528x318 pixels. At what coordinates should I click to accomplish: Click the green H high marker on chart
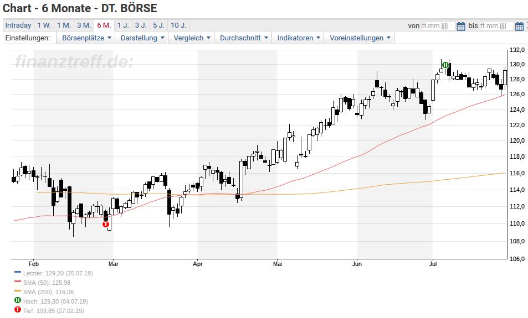tap(445, 65)
